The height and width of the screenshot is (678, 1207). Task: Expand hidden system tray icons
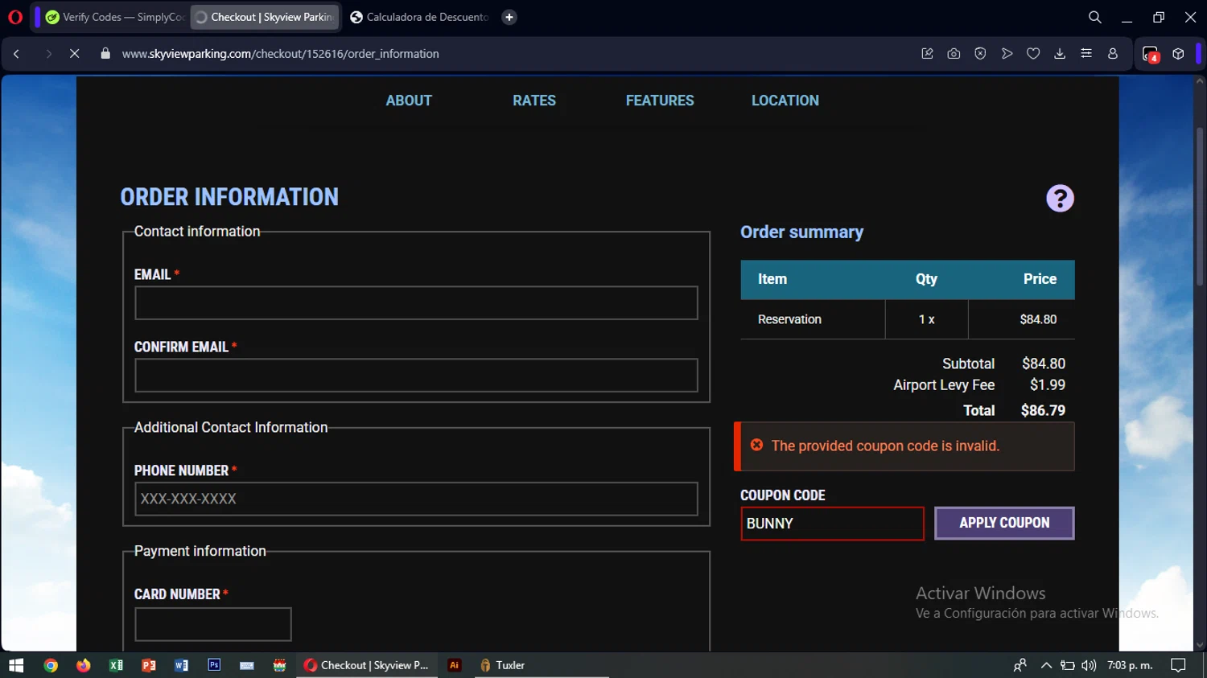click(x=1046, y=665)
